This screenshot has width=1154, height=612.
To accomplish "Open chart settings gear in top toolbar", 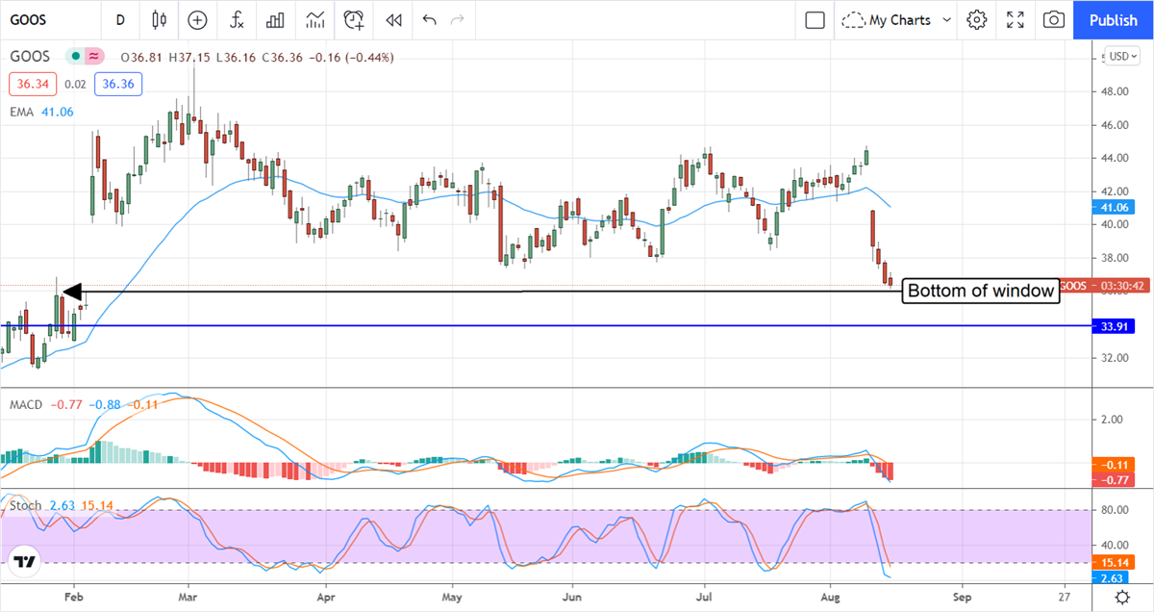I will pyautogui.click(x=977, y=19).
